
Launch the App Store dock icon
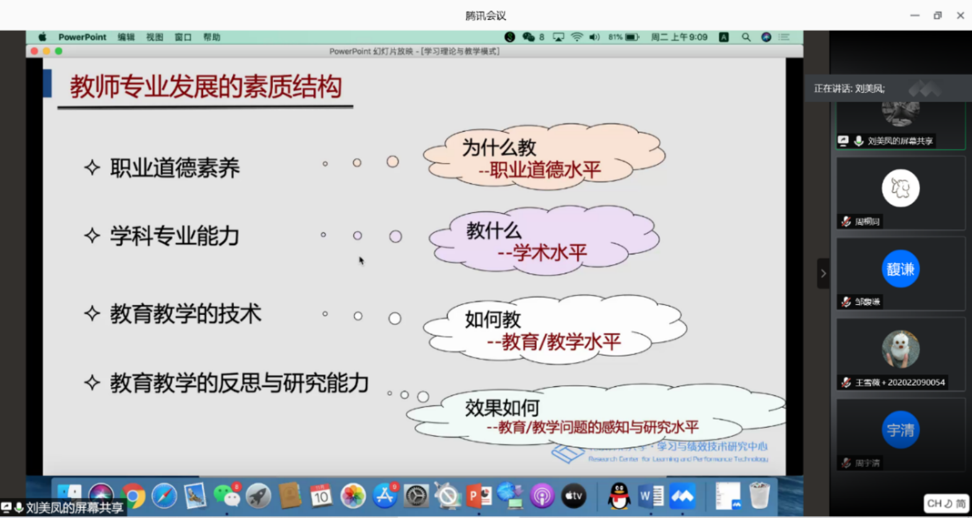point(384,496)
